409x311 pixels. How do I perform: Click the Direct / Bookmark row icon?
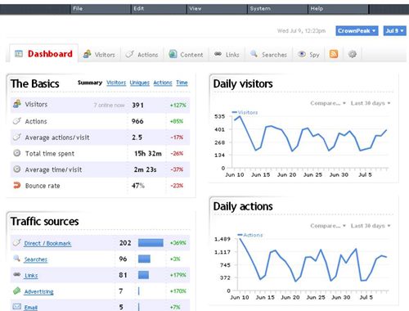[17, 242]
